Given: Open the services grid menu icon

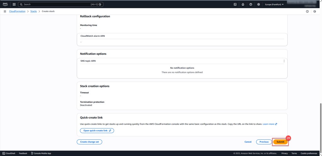Looking at the screenshot, I should [14, 4].
